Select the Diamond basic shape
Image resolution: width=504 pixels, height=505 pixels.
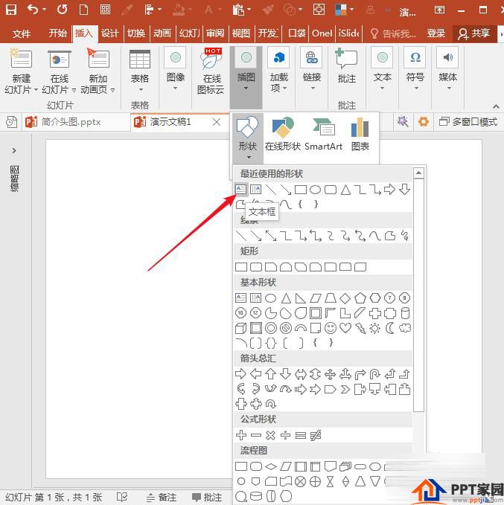tap(345, 298)
